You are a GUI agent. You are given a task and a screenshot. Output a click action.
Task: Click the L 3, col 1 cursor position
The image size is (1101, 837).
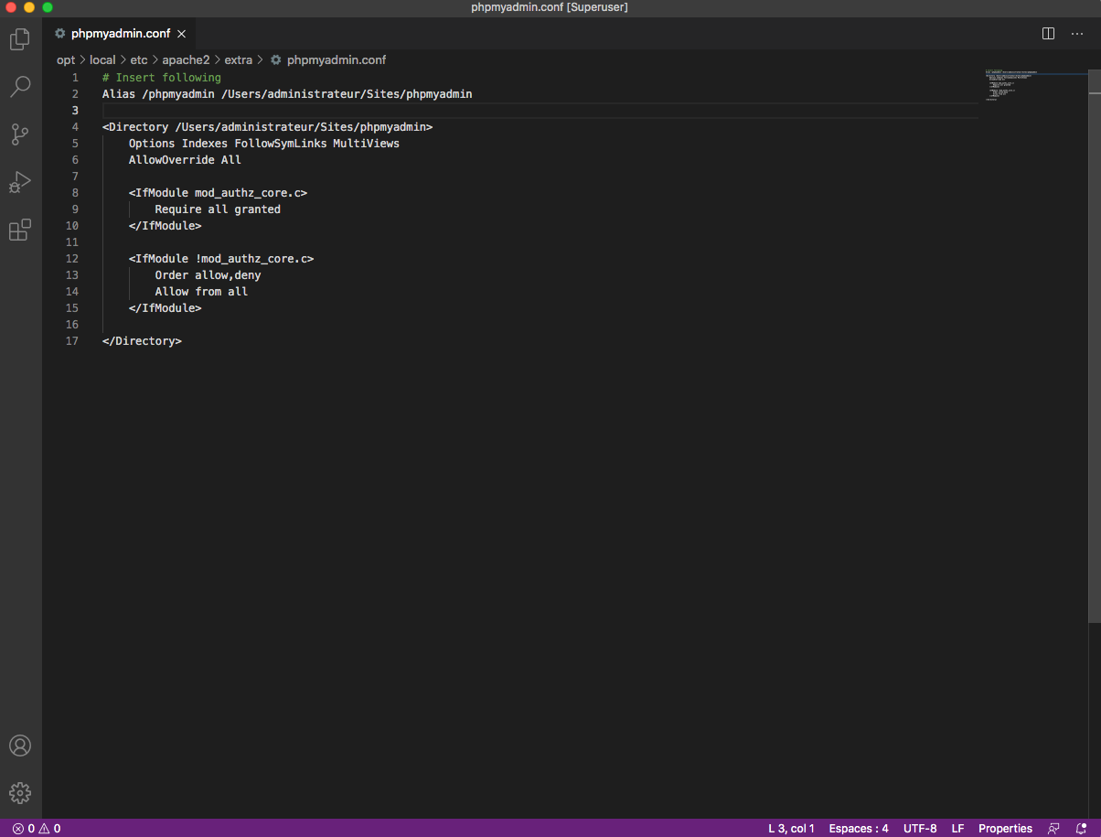coord(791,829)
